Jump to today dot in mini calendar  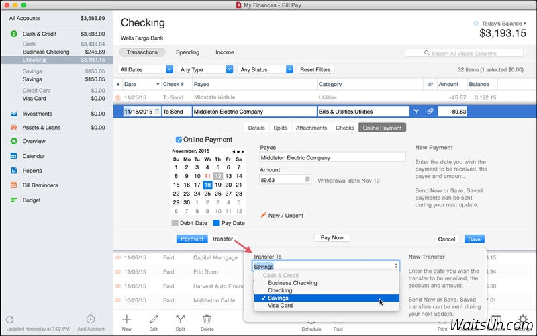(238, 151)
